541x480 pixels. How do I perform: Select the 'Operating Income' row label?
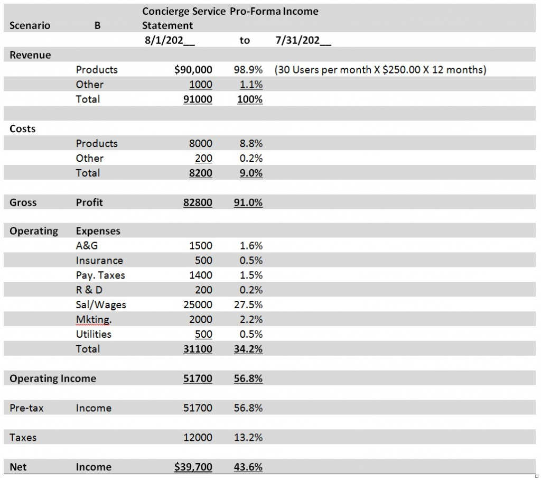pos(53,379)
